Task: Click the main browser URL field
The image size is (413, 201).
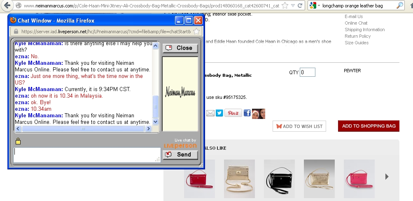Action: pyautogui.click(x=151, y=5)
